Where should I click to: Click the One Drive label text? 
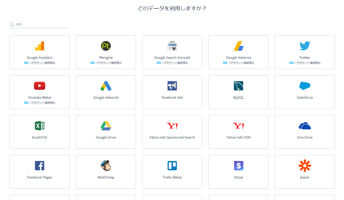coord(305,137)
